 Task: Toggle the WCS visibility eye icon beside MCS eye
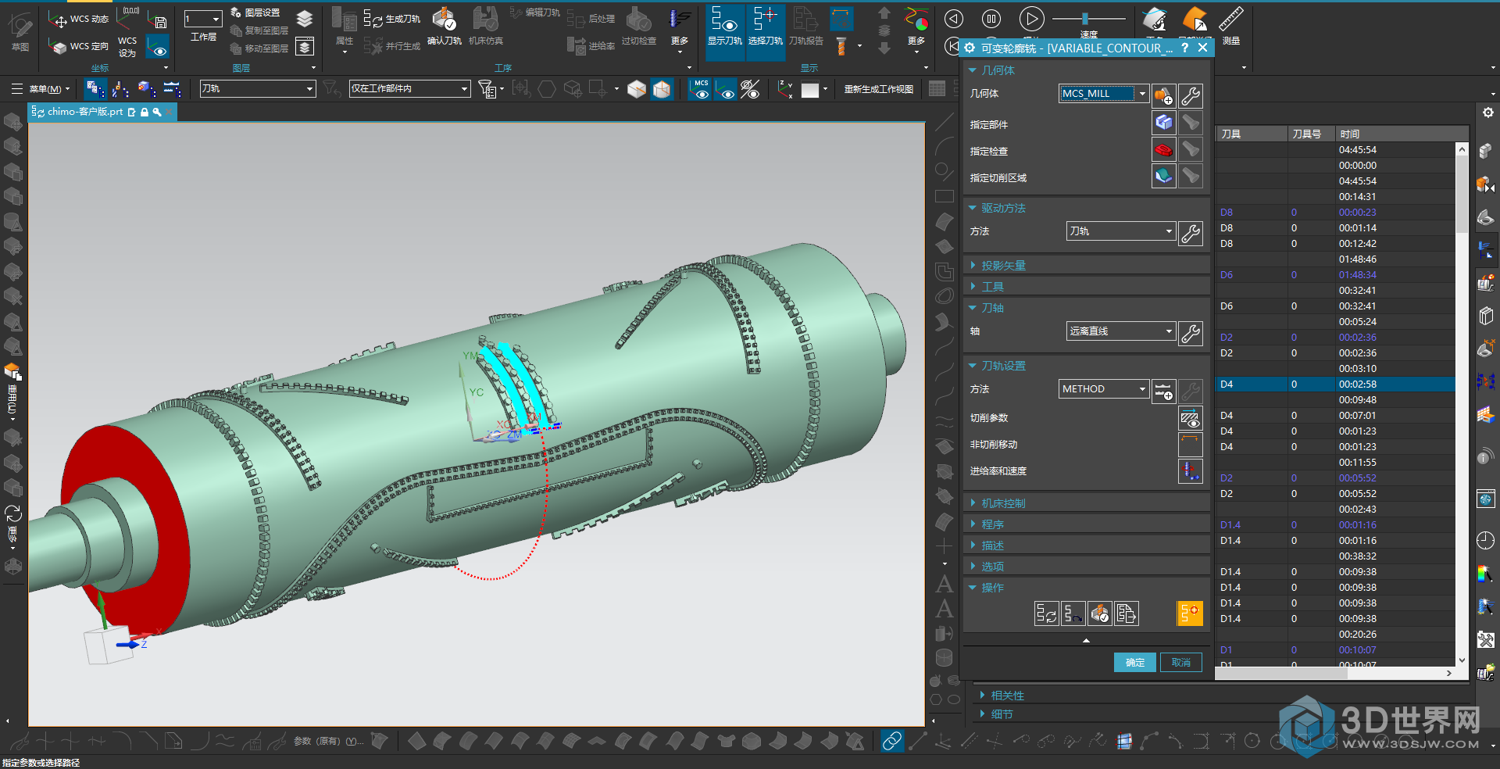(x=727, y=89)
